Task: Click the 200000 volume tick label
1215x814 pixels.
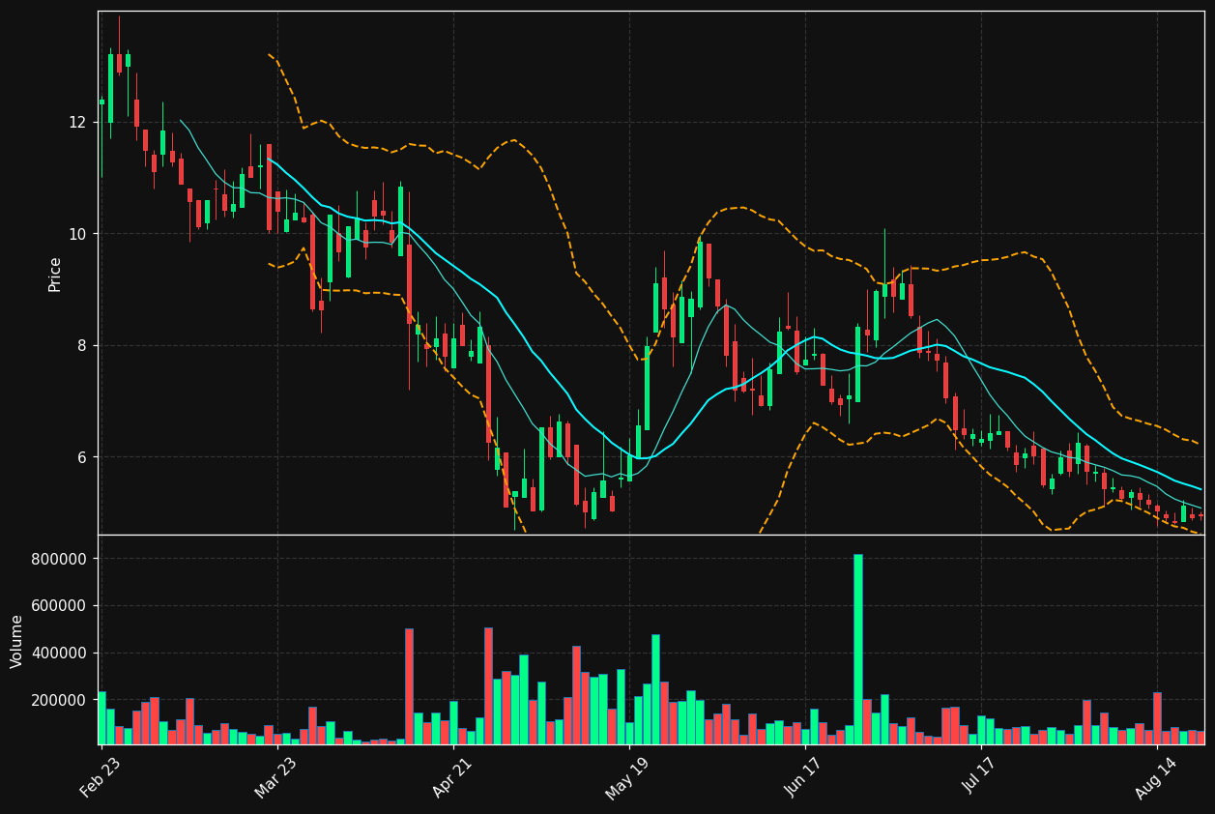Action: coord(61,700)
